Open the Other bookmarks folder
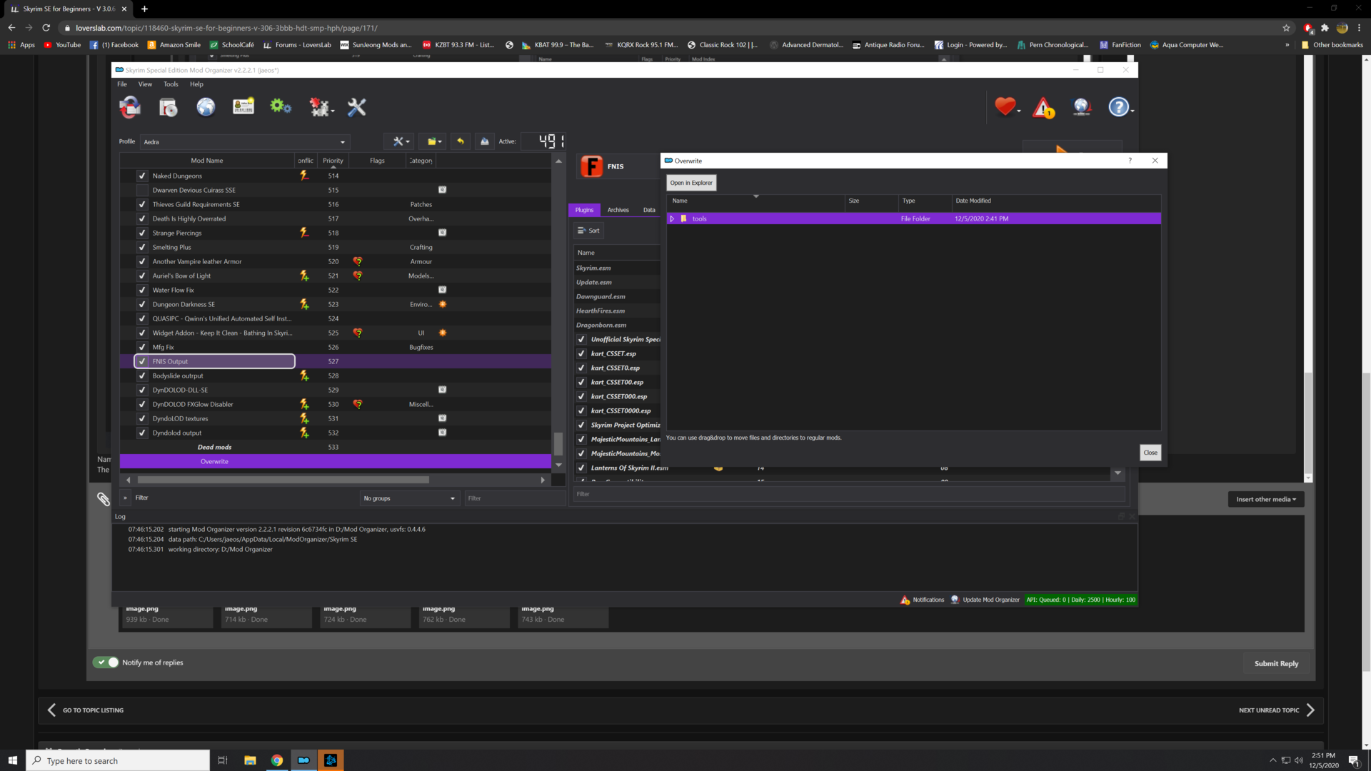The width and height of the screenshot is (1371, 771). click(x=1332, y=44)
